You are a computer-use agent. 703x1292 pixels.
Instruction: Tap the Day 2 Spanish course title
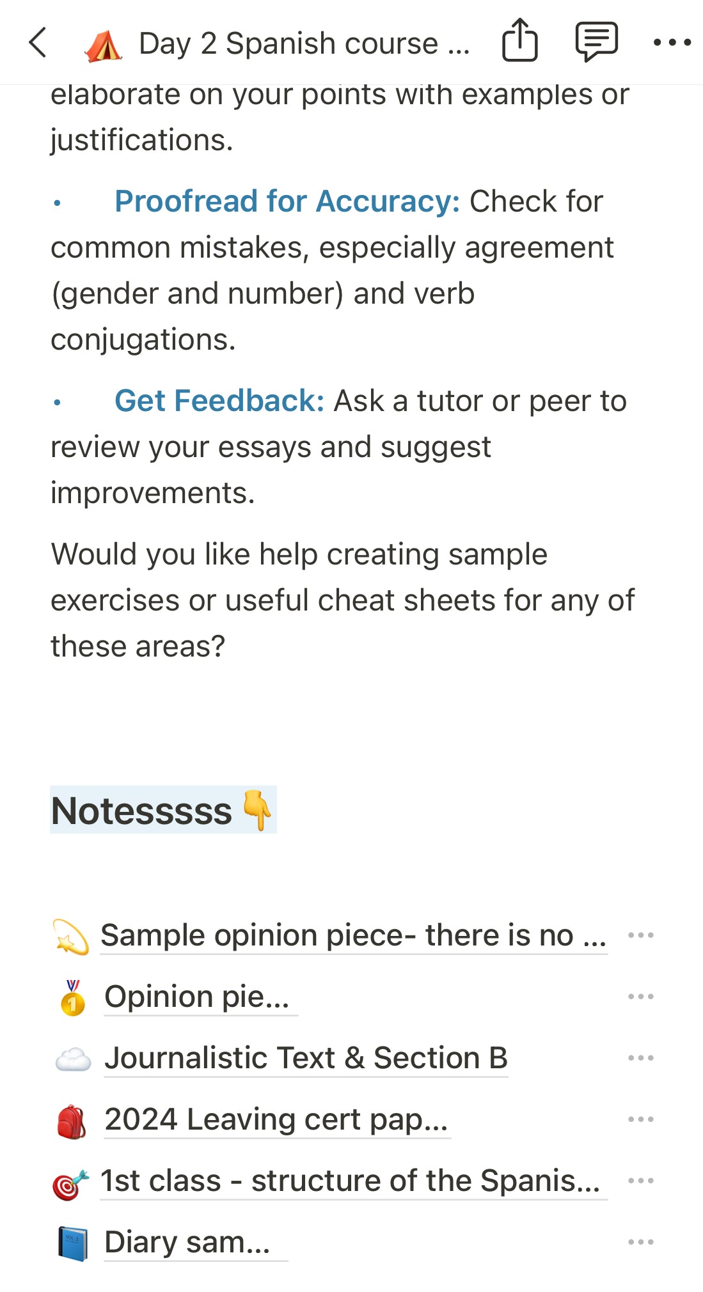[x=304, y=43]
